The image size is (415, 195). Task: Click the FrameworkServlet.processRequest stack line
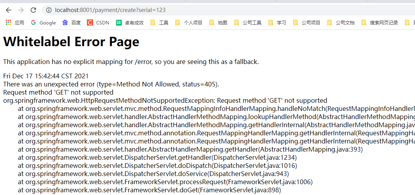pos(165,182)
